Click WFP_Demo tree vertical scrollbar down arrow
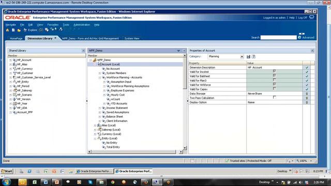Screen dimensions: 331x186 point(185,148)
